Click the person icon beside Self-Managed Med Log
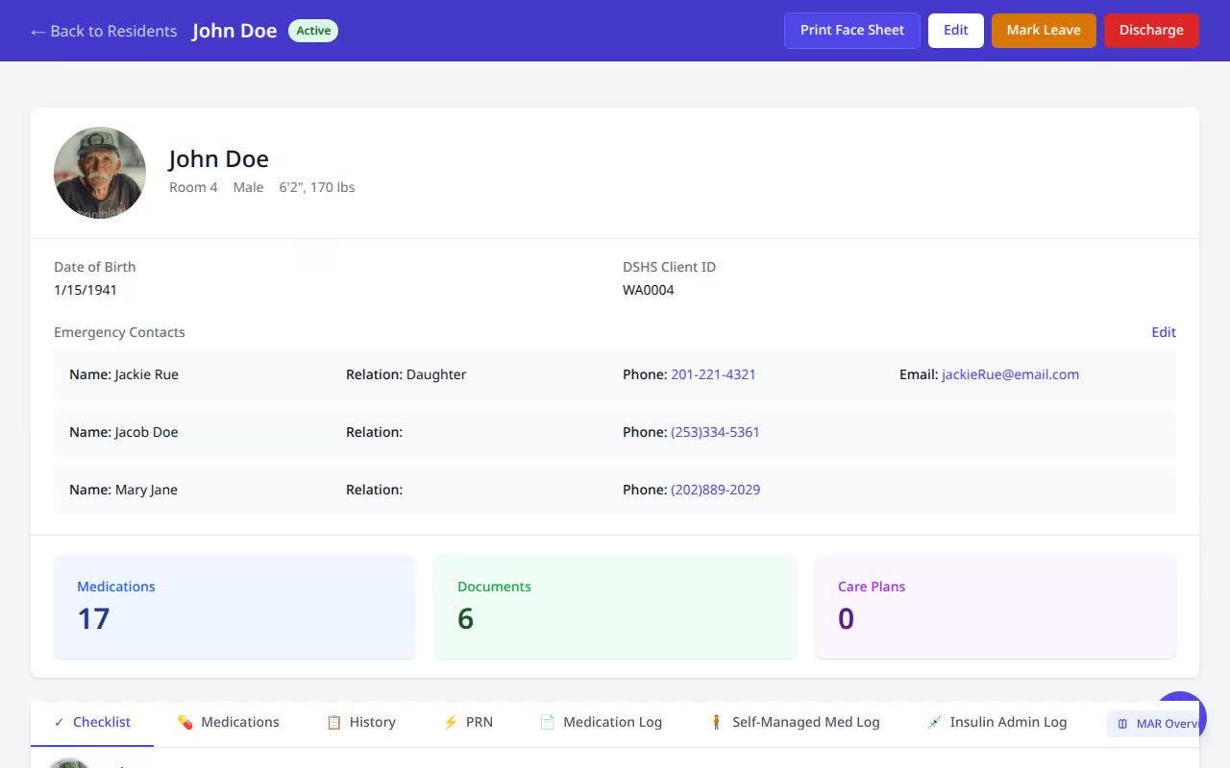1230x768 pixels. click(716, 722)
